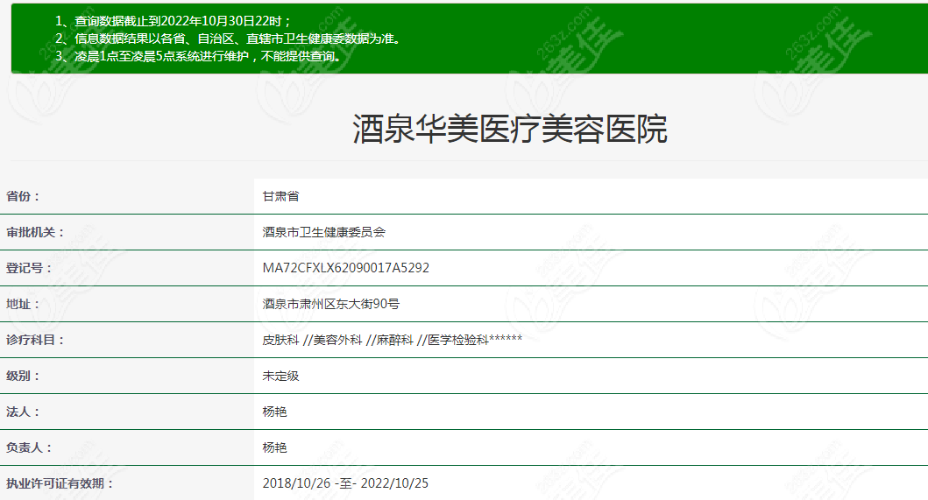Select the 审批机关 row label
Image resolution: width=928 pixels, height=500 pixels.
click(36, 232)
